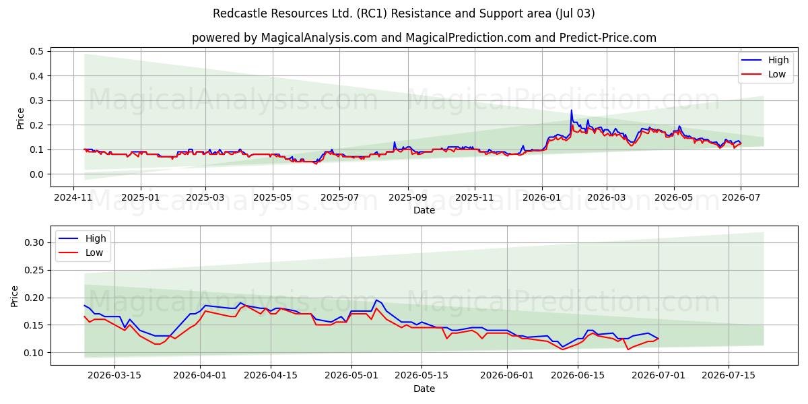
Task: Click 'High' in the top chart legend
Action: pyautogui.click(x=778, y=60)
